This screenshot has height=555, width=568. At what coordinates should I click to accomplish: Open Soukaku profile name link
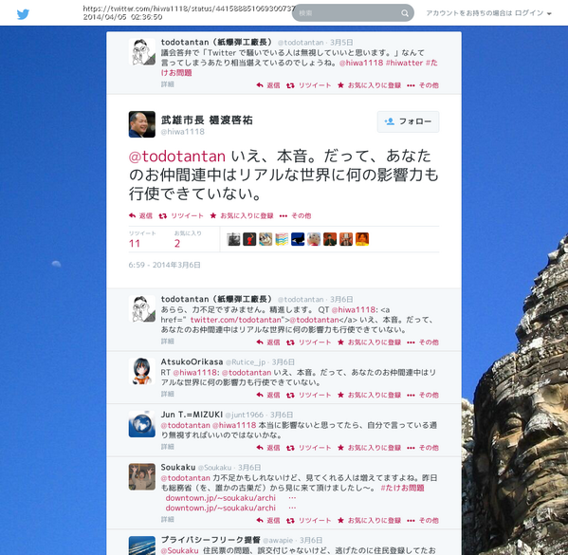pos(178,468)
